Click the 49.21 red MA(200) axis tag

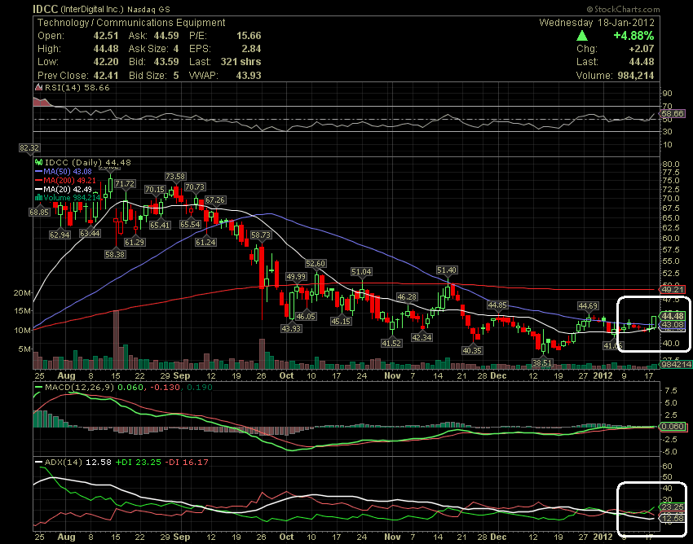tap(673, 290)
